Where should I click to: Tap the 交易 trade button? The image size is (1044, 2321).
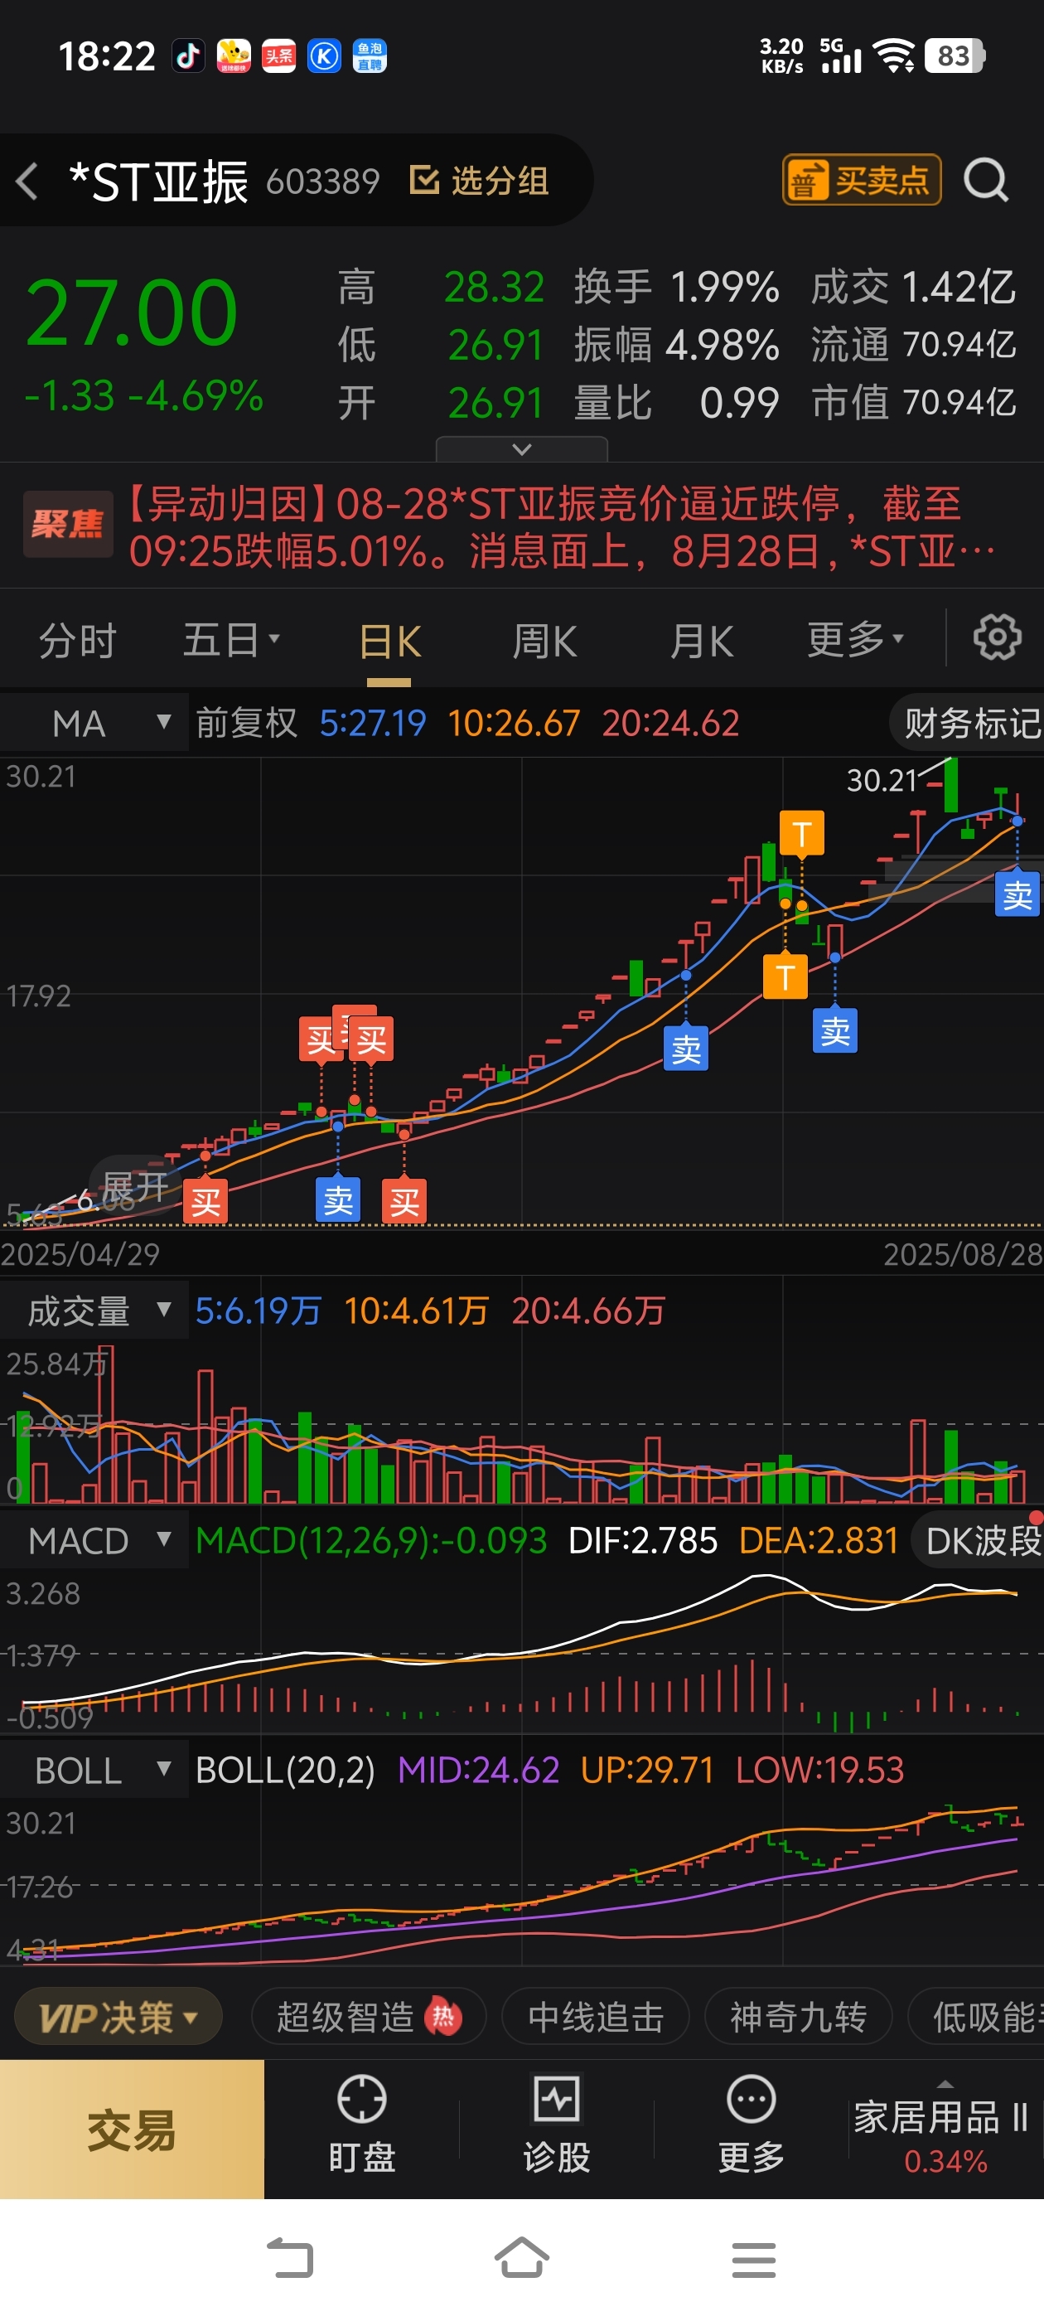click(x=132, y=2130)
